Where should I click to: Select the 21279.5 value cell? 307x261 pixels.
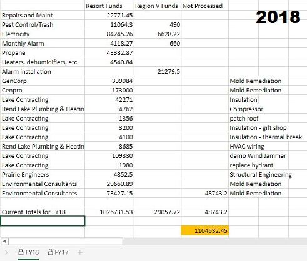point(158,71)
